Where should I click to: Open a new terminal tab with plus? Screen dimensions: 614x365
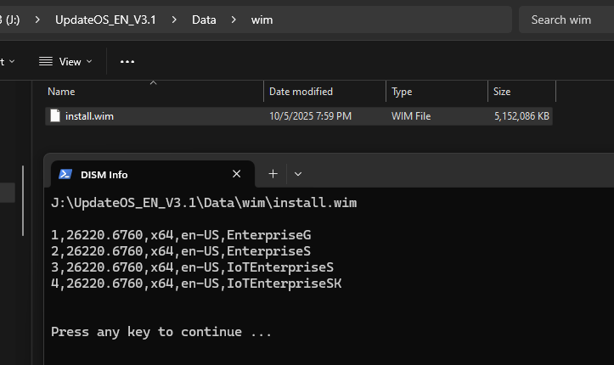(x=273, y=173)
